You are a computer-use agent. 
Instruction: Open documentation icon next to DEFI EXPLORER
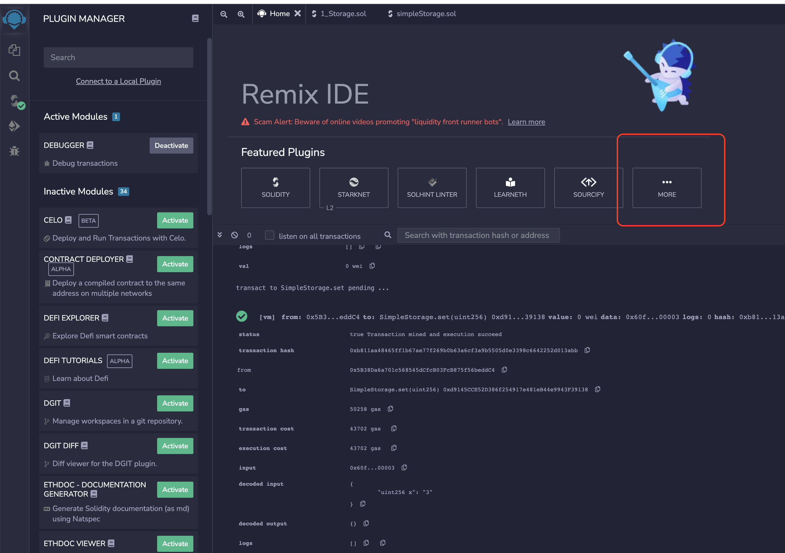point(105,318)
